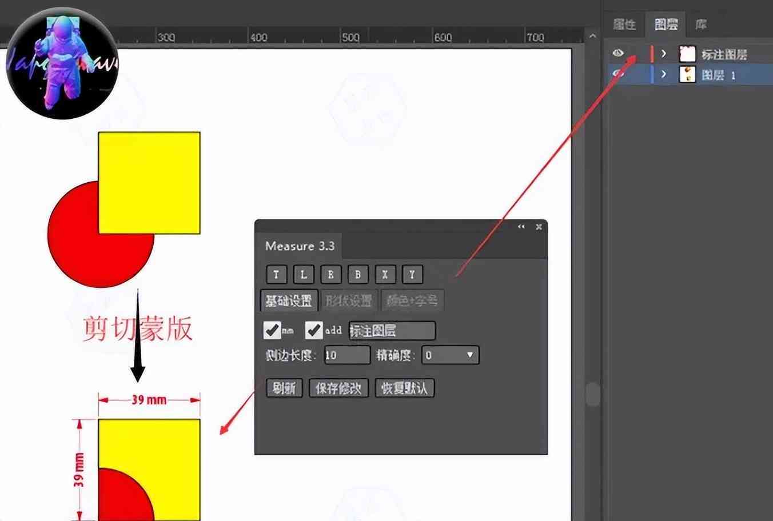The height and width of the screenshot is (521, 773).
Task: Click the 刷新 button
Action: [x=284, y=388]
